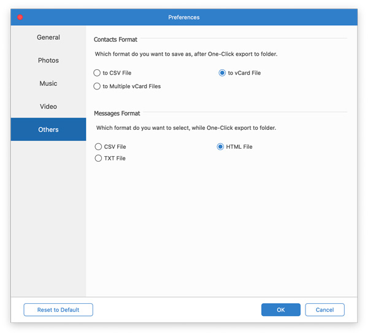Switch to the Photos tab
The width and height of the screenshot is (368, 335).
(x=48, y=61)
